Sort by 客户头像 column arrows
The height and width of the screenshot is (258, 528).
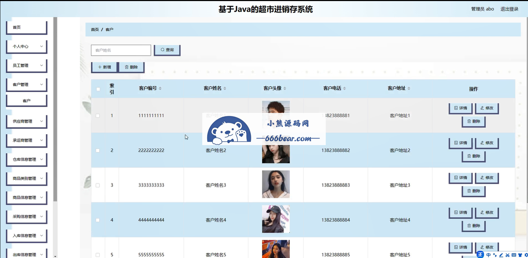click(x=285, y=88)
